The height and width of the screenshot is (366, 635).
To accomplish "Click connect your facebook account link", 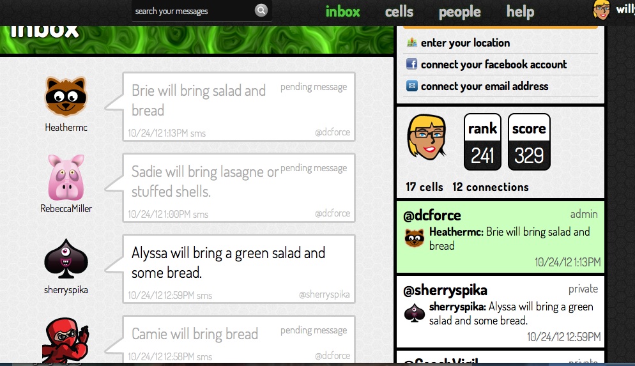I will coord(494,65).
